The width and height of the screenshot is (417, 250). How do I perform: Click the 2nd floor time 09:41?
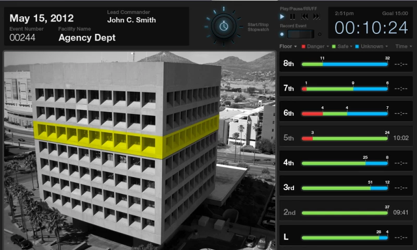(401, 213)
